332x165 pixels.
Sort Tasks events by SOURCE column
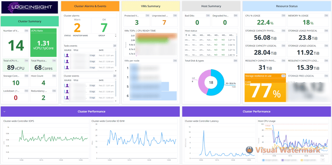68,50
